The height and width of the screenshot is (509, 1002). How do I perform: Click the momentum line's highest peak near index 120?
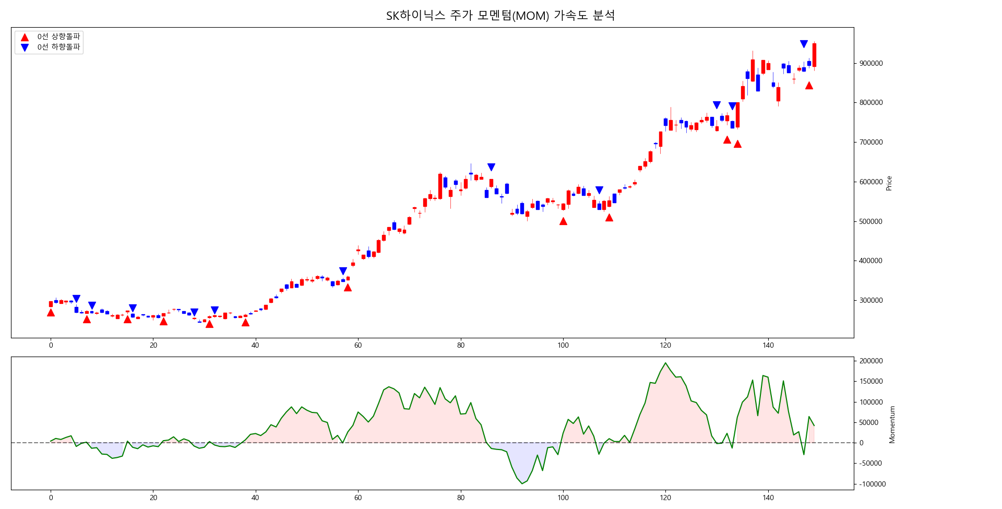click(x=665, y=363)
